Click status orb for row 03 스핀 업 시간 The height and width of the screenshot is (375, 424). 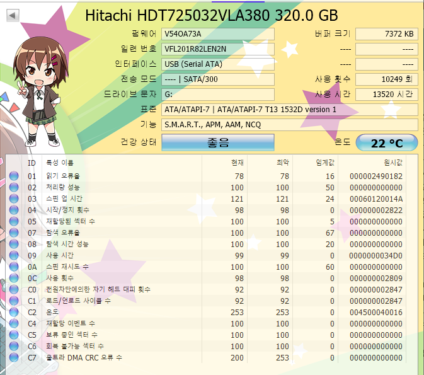tap(14, 199)
